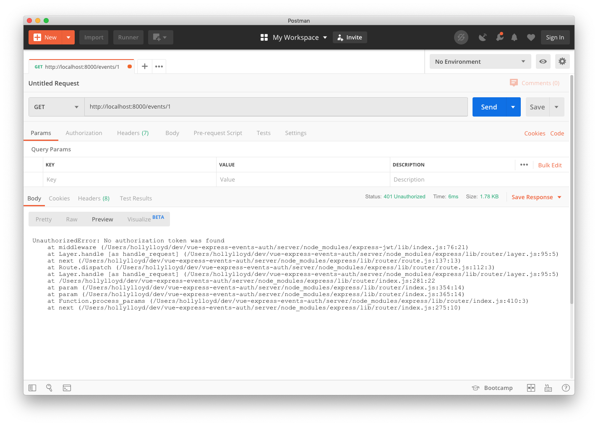Click the Key input cell

click(129, 179)
